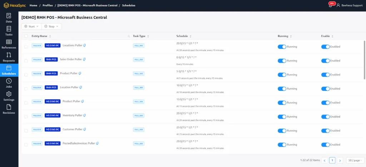Screen dimensions: 366x167
Task: Toggle Running switch for Customer Puller
Action: (282, 131)
